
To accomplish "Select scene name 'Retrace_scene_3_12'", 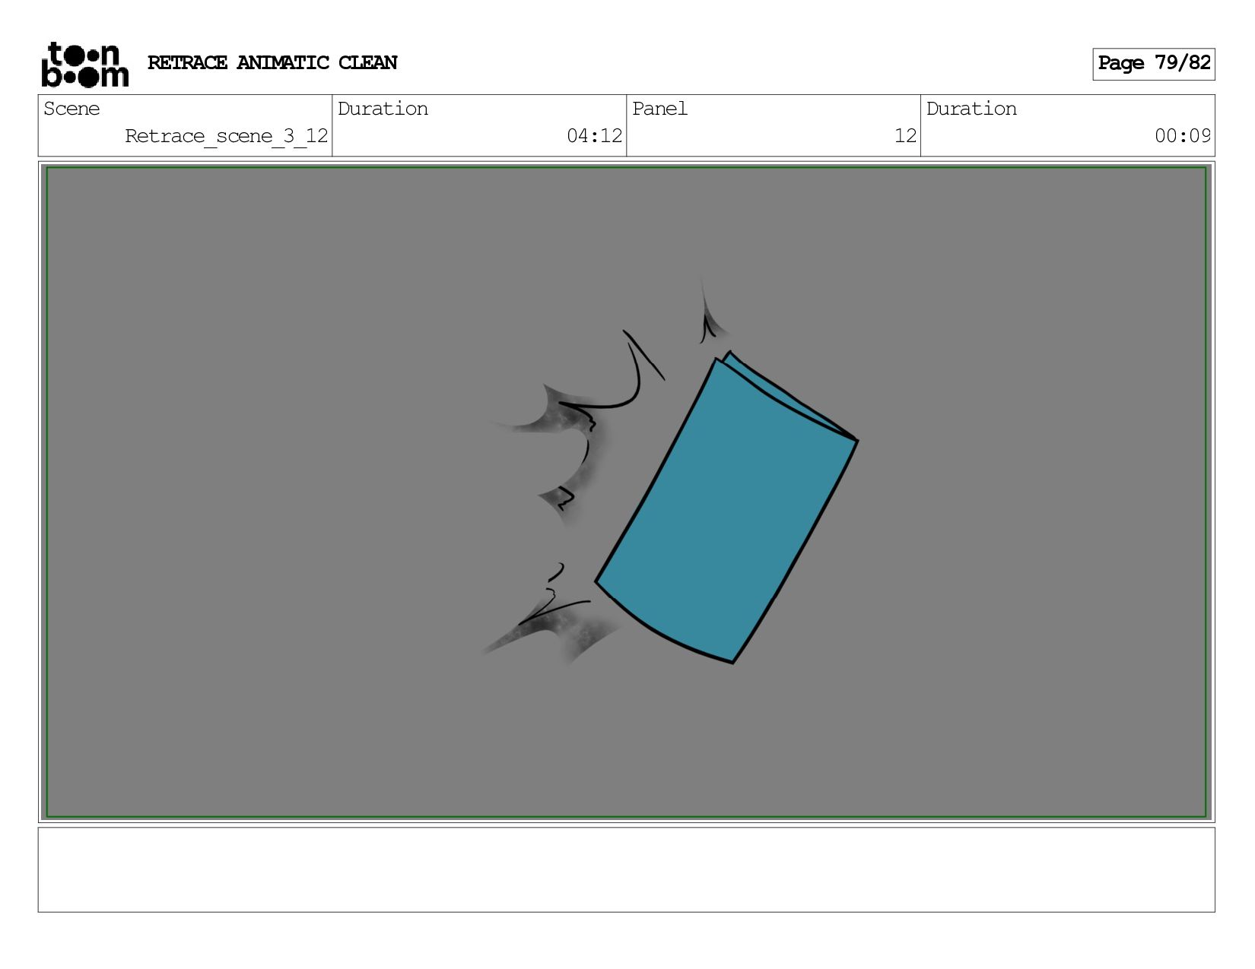I will (227, 136).
